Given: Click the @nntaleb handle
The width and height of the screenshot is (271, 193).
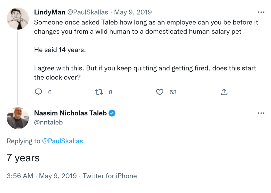Looking at the screenshot, I should click(x=48, y=122).
